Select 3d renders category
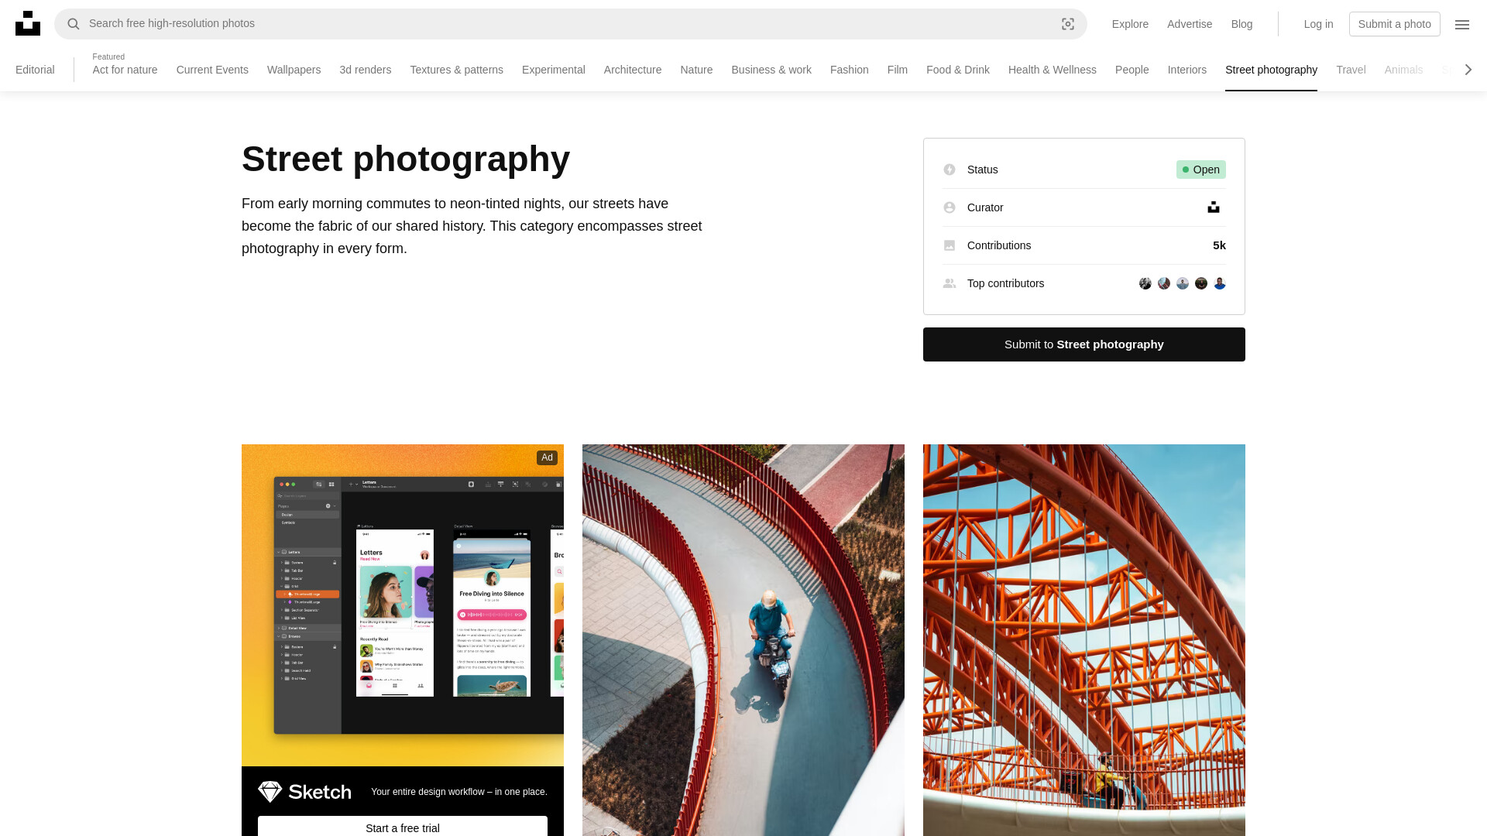Screen dimensions: 1487x836 365,70
